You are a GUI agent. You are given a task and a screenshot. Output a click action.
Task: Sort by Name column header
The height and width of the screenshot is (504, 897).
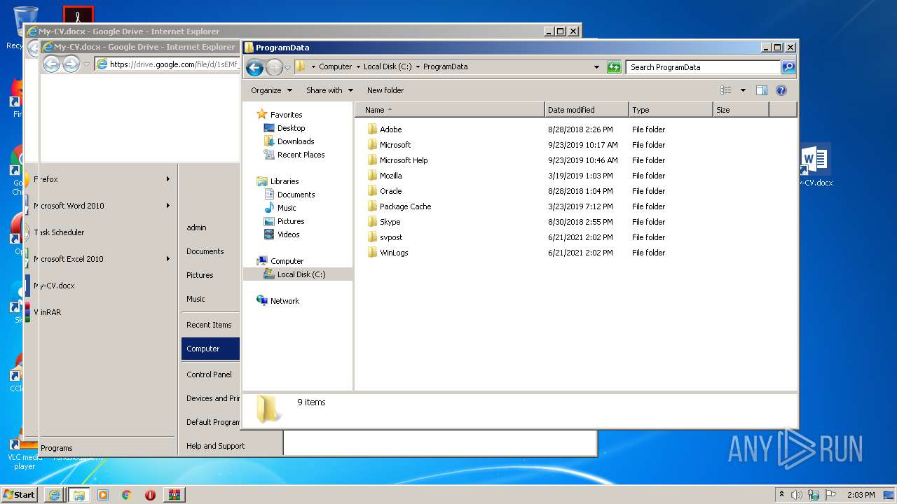[450, 110]
